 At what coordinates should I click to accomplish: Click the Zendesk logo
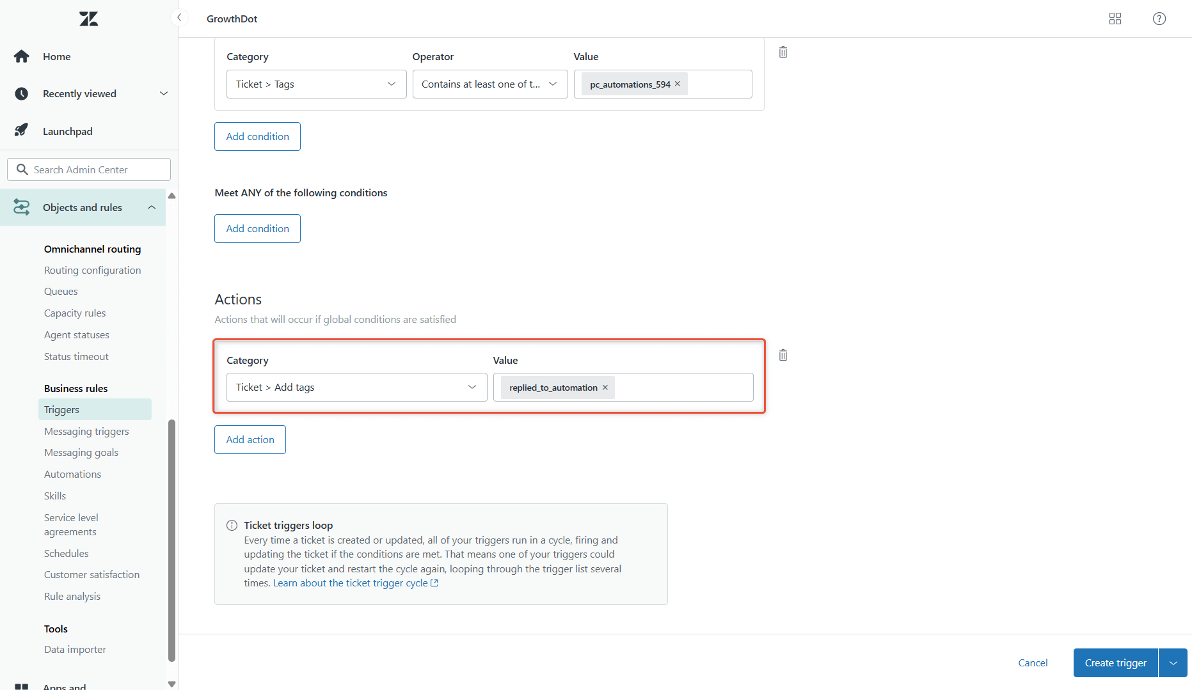(x=88, y=19)
